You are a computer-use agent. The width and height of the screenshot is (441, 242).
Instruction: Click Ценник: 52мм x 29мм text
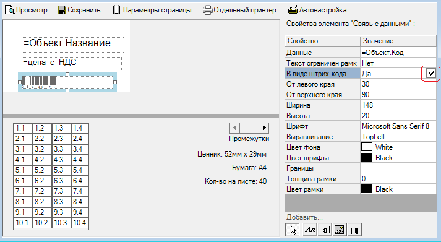(232, 154)
